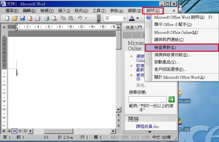Image resolution: width=219 pixels, height=142 pixels.
Task: Open the Undo history dropdown arrow
Action: 86,18
